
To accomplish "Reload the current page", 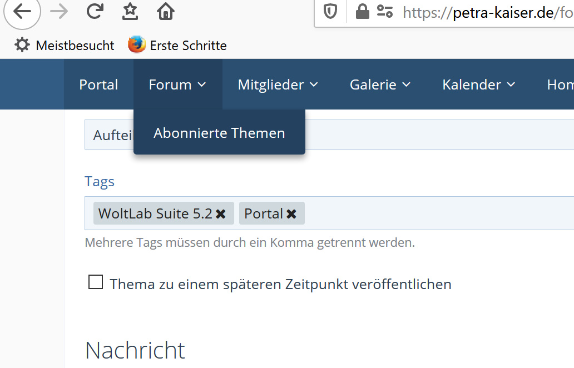I will (x=95, y=12).
